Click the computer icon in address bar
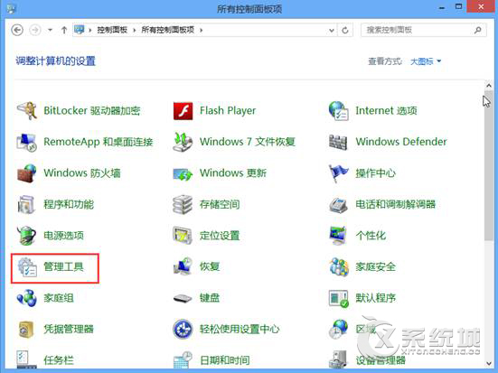 coord(79,30)
